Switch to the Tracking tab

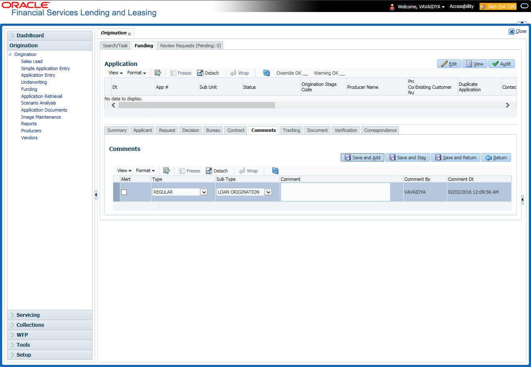tap(291, 130)
